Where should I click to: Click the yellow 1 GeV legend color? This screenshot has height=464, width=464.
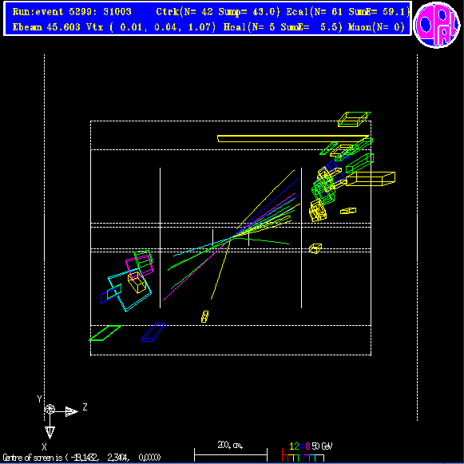292,446
